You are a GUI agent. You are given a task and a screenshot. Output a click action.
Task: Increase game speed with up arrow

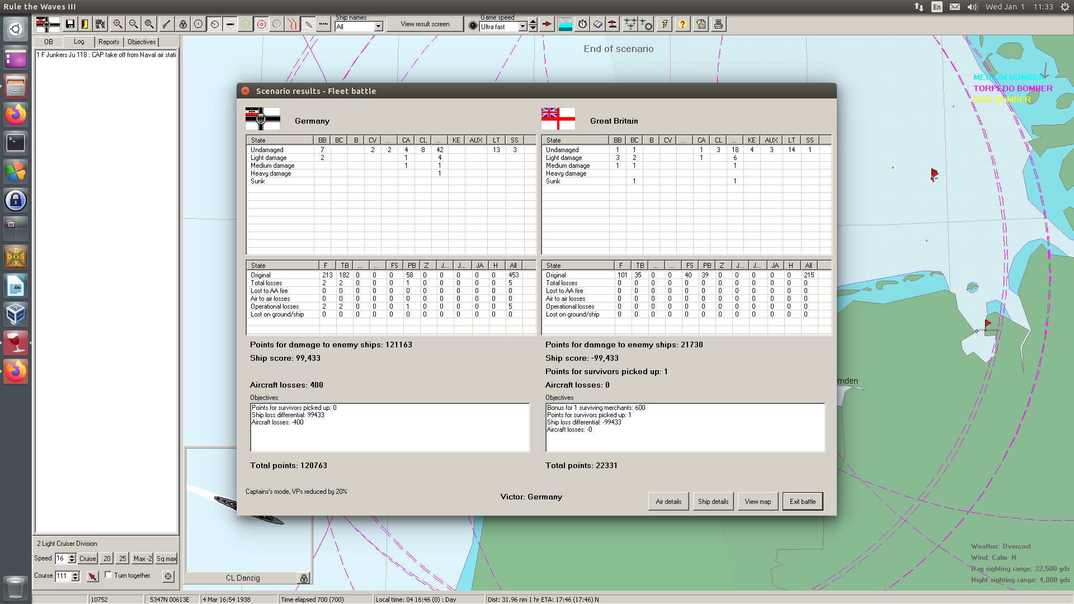pyautogui.click(x=533, y=22)
